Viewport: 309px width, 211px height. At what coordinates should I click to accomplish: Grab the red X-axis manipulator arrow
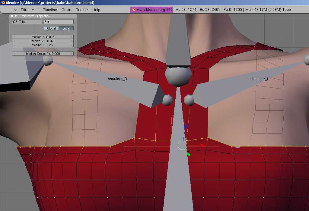(x=203, y=145)
